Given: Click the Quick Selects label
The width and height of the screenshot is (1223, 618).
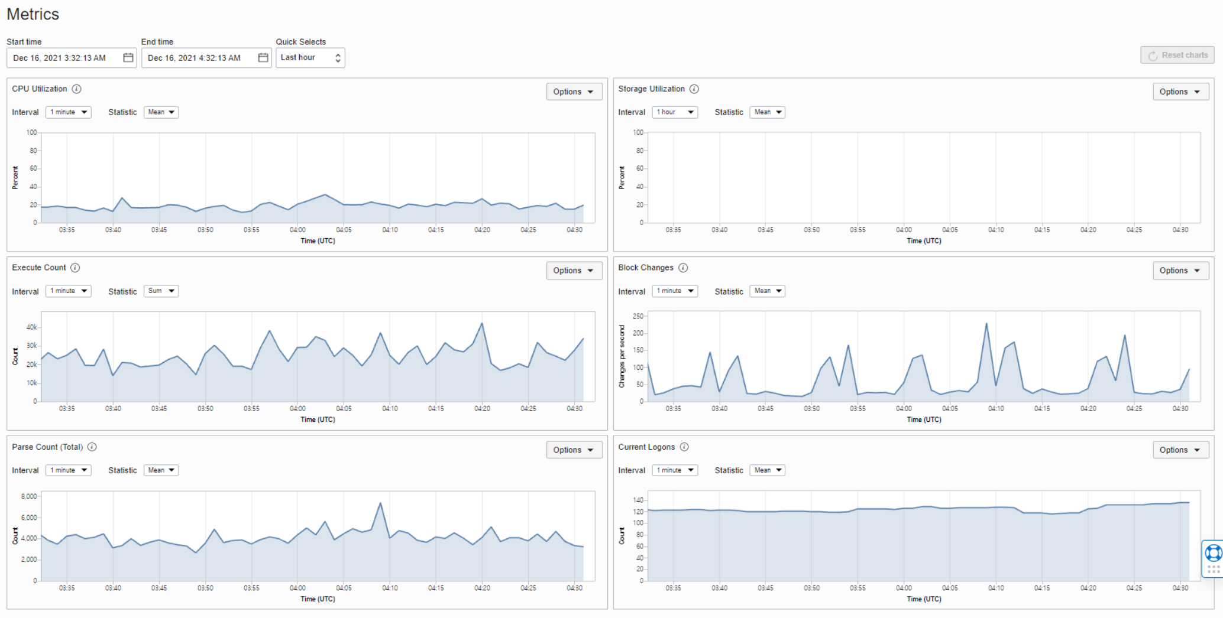Looking at the screenshot, I should [x=301, y=42].
